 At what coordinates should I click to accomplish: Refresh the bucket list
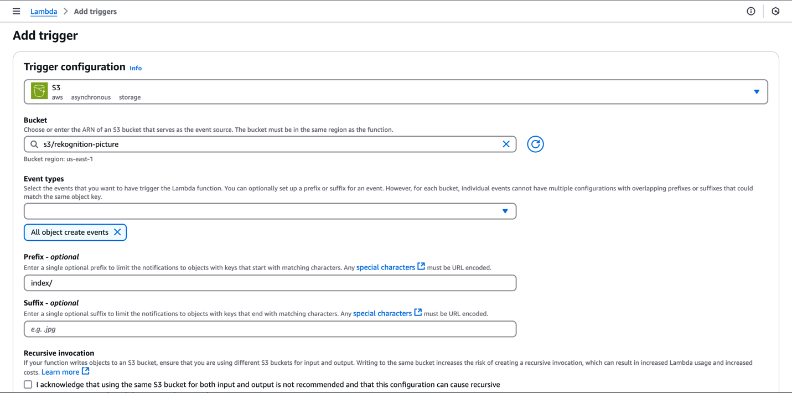coord(535,144)
